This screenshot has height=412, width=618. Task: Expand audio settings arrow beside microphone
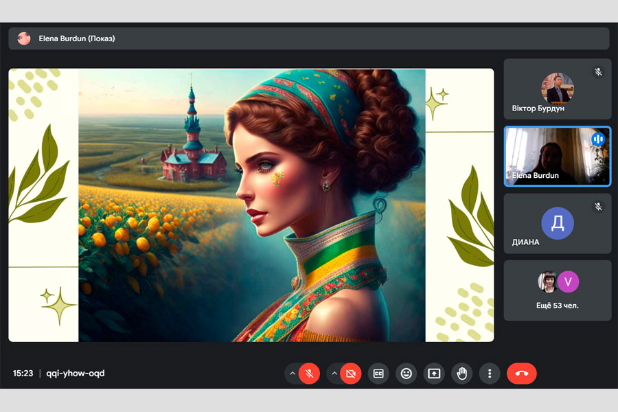tap(293, 374)
